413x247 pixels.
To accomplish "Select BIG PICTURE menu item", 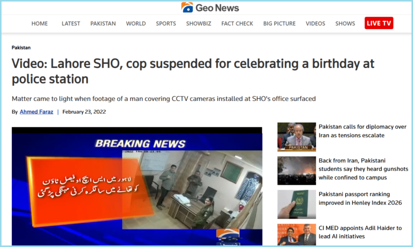I will [280, 23].
